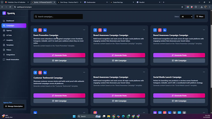Open more options on Customer Testimonial card

(84, 72)
